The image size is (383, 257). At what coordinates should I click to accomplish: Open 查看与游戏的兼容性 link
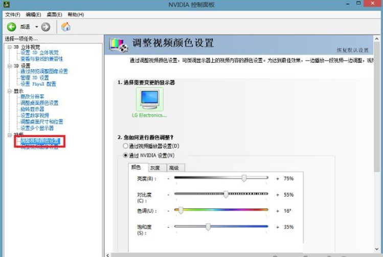pyautogui.click(x=42, y=59)
